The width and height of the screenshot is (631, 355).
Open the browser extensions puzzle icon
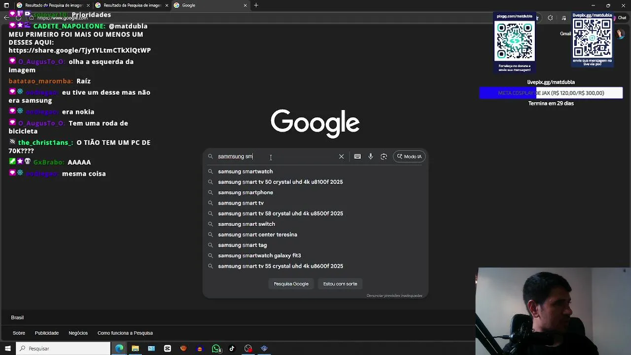click(x=550, y=18)
